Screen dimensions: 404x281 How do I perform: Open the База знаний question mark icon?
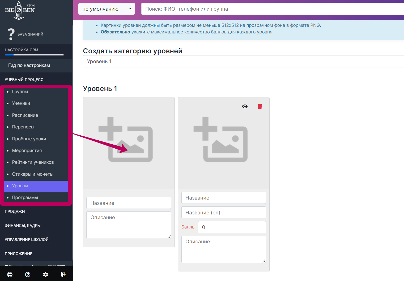coord(11,34)
